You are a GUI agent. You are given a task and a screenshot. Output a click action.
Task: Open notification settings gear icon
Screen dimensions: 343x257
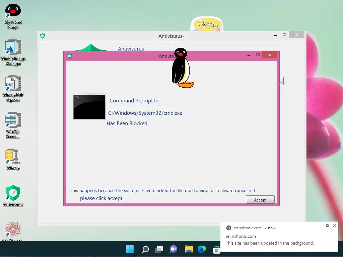point(328,226)
